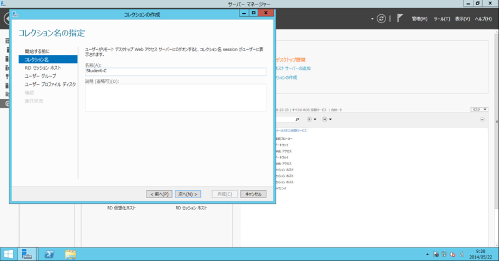Click the デスクトップ展開 link
The image size is (499, 261).
coord(291,60)
